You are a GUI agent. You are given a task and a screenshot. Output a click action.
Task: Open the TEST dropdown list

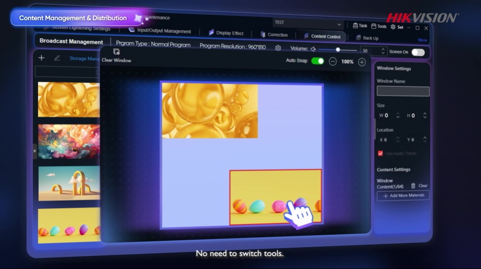307,23
